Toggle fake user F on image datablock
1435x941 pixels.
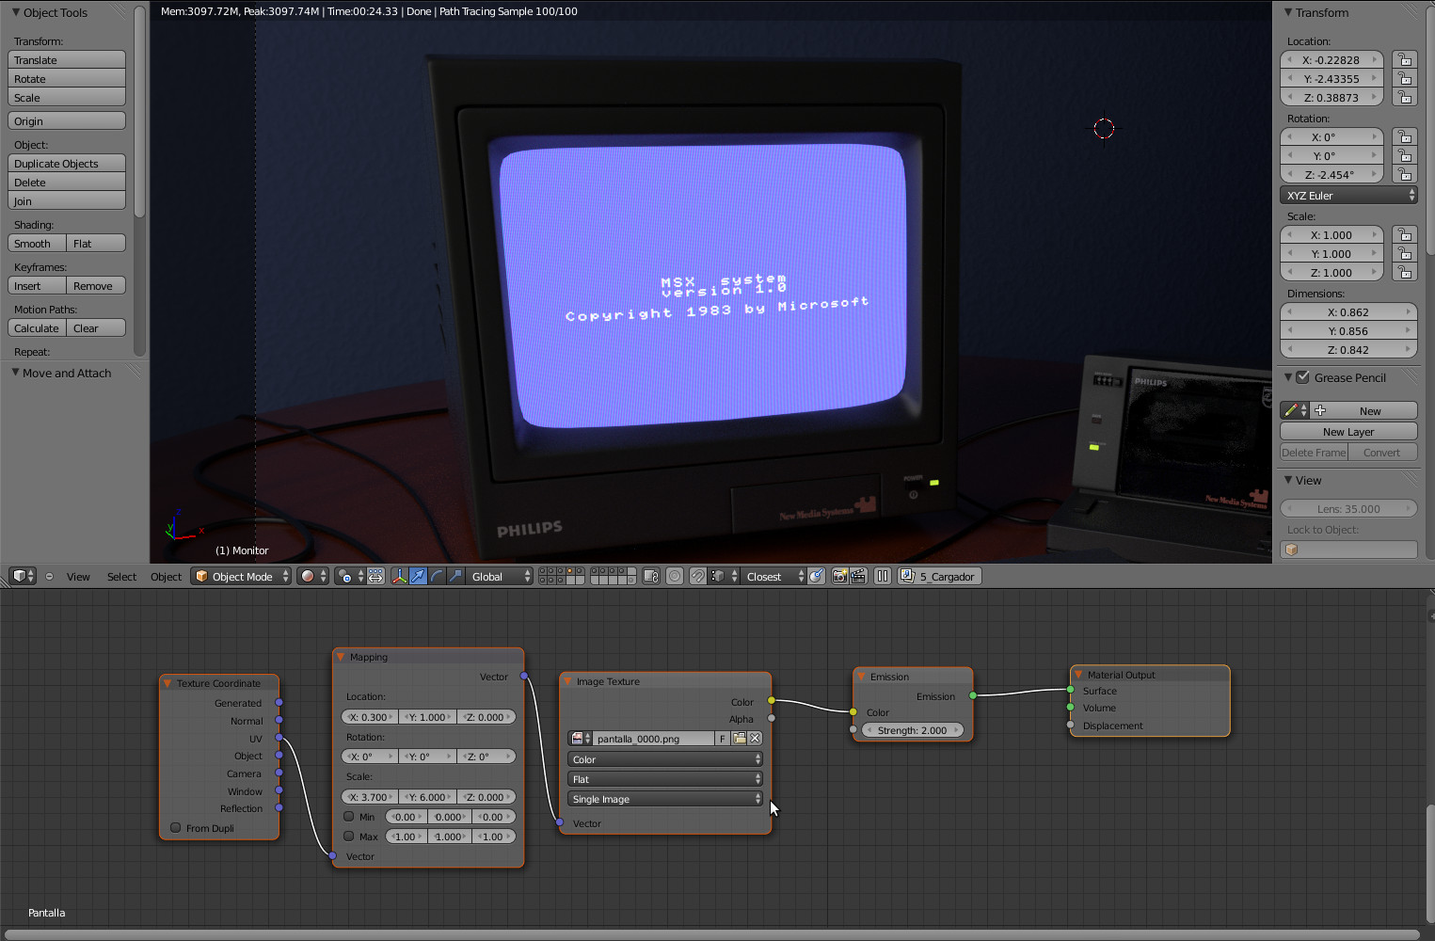(x=723, y=739)
